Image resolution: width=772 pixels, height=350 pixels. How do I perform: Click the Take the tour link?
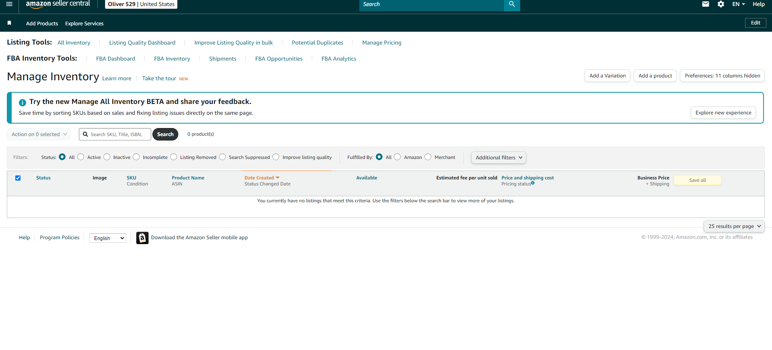[x=159, y=78]
